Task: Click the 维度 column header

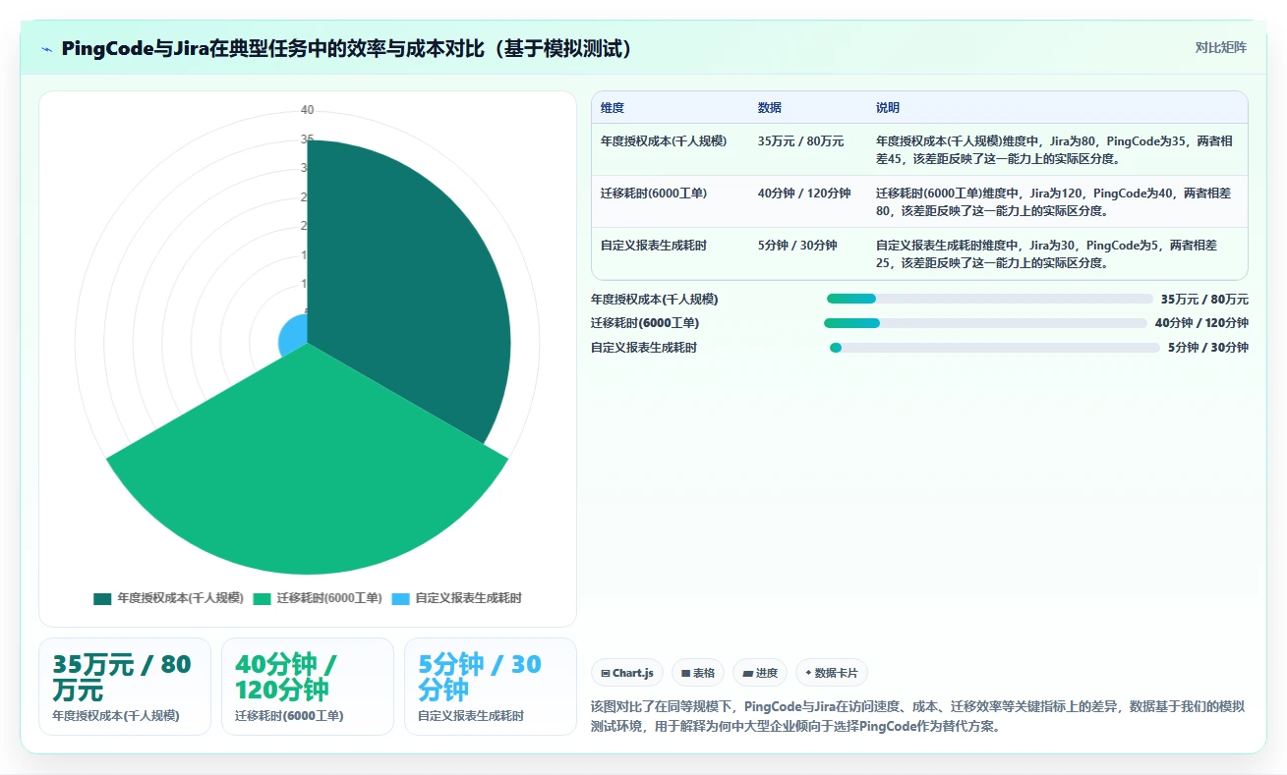Action: (613, 108)
